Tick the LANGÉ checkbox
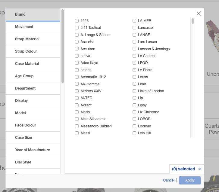219x192 pixels. tap(134, 35)
